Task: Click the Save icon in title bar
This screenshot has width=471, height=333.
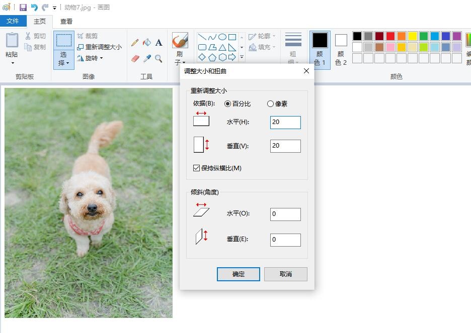Action: pos(23,8)
